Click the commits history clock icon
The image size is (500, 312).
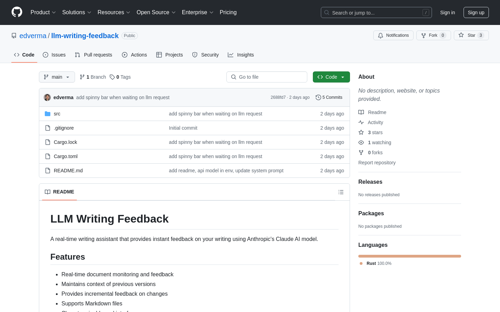point(318,97)
